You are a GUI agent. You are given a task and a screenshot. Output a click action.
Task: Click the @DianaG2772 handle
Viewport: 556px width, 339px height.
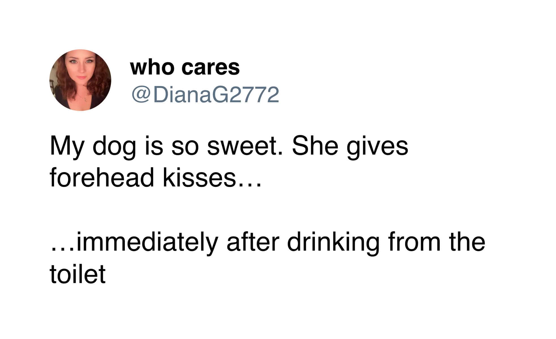(205, 95)
